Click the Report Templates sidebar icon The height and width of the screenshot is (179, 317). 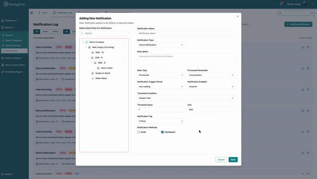pyautogui.click(x=3, y=40)
